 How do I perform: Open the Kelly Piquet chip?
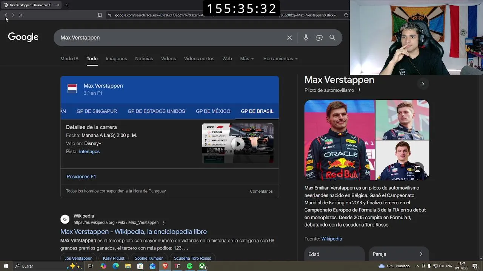[114, 258]
